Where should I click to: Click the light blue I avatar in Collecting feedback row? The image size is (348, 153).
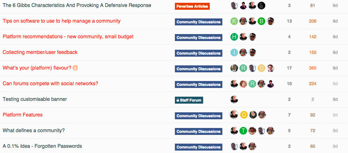tap(234, 53)
